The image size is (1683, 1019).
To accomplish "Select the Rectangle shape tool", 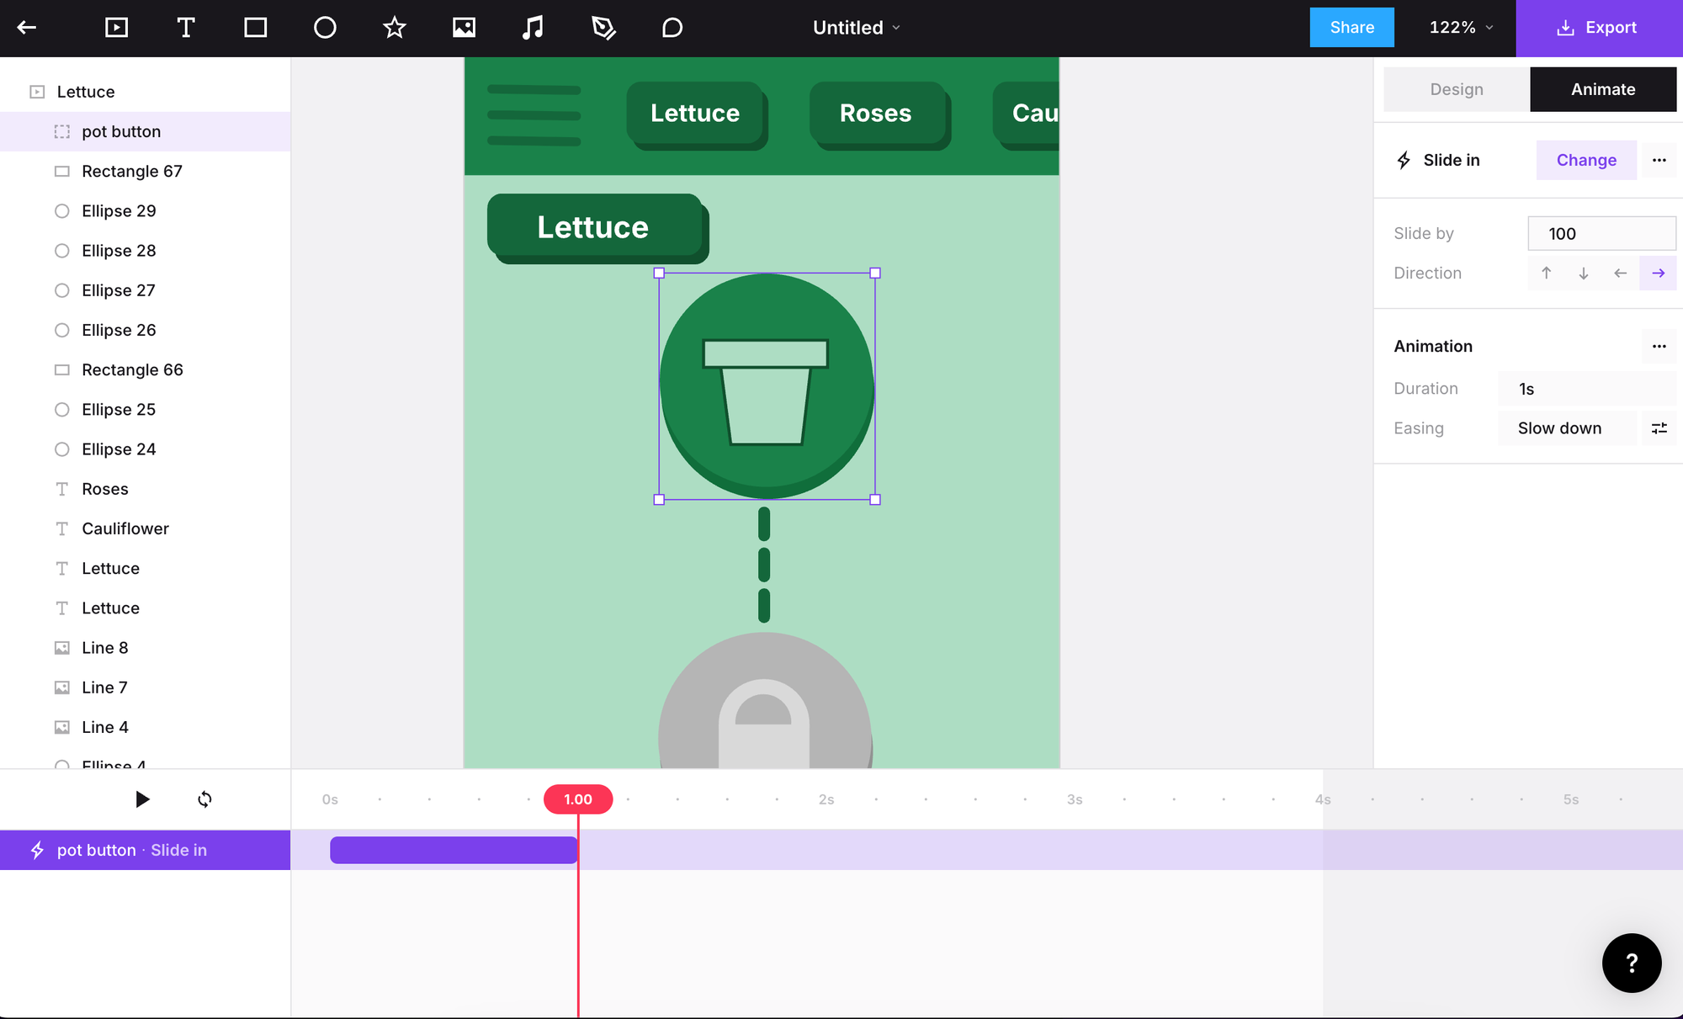I will pos(255,28).
